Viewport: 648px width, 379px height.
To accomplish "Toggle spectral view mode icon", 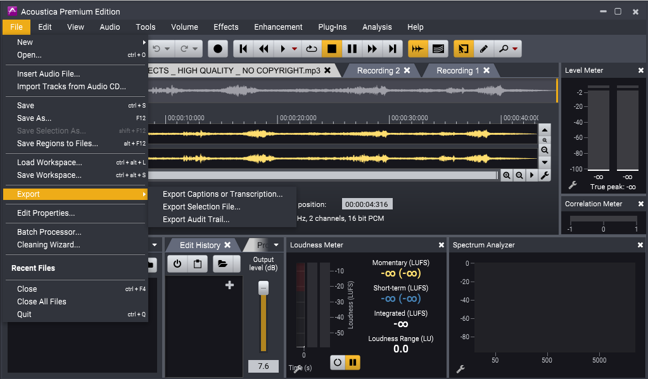I will click(x=438, y=49).
